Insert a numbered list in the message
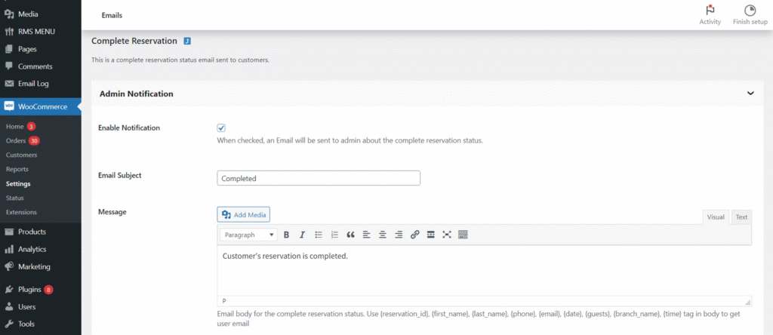 click(334, 235)
